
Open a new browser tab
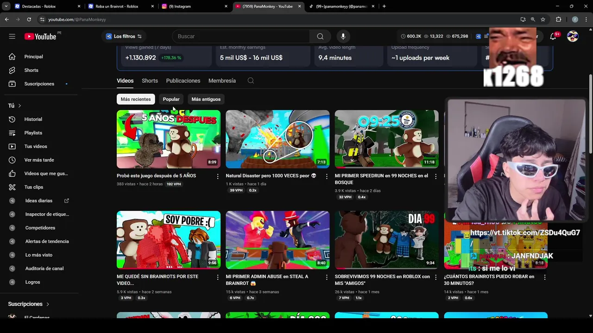[x=384, y=6]
